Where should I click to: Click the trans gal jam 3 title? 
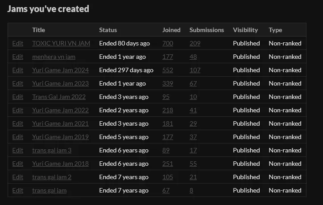point(52,150)
